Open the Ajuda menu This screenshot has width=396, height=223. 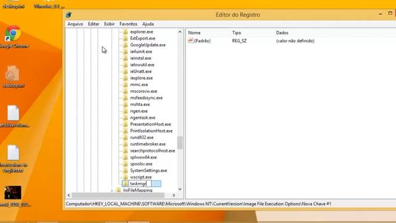(x=148, y=24)
